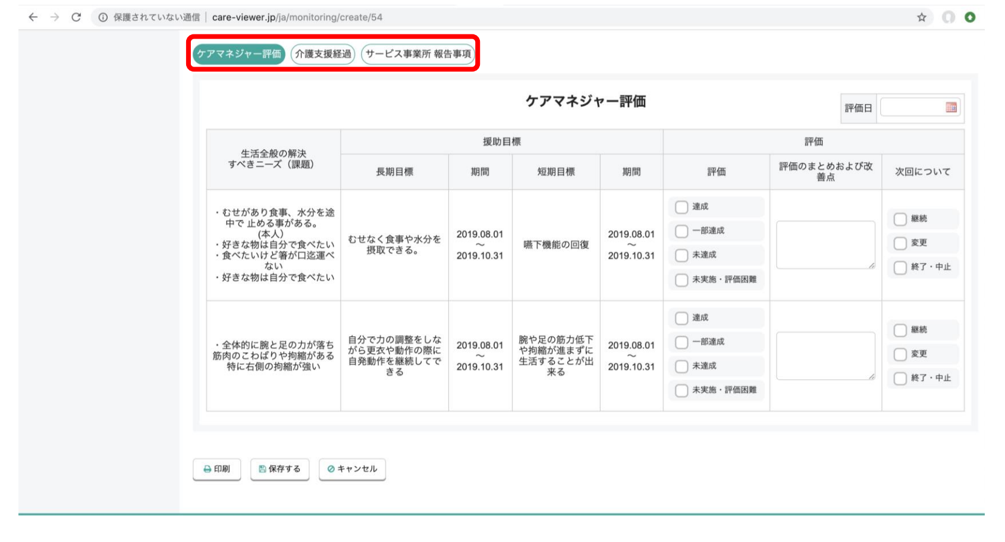Screen dimensions: 1005x542
Task: Click the browser forward arrow
Action: (x=55, y=17)
